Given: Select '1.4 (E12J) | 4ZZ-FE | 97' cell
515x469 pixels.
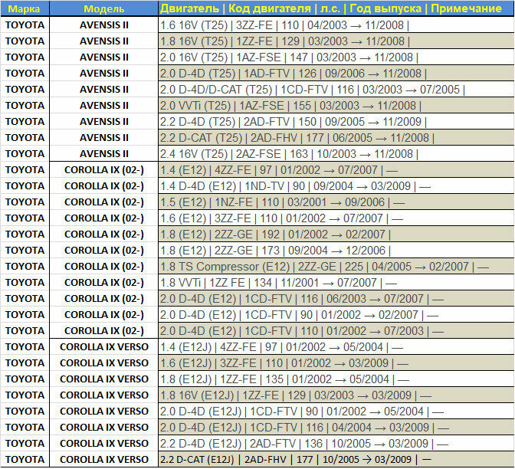Looking at the screenshot, I should click(x=336, y=347).
